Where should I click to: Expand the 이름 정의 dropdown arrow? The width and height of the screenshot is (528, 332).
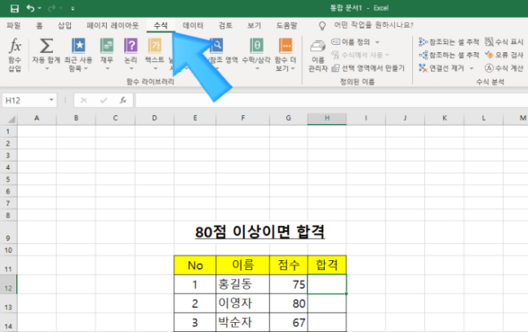[x=377, y=42]
